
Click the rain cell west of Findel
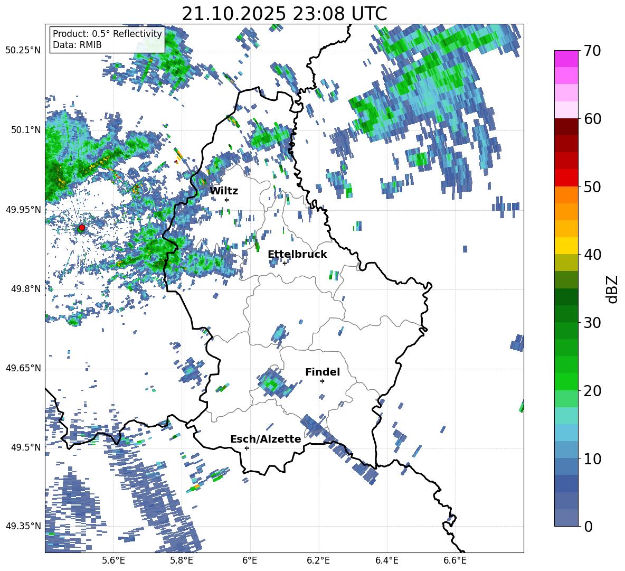pos(274,382)
